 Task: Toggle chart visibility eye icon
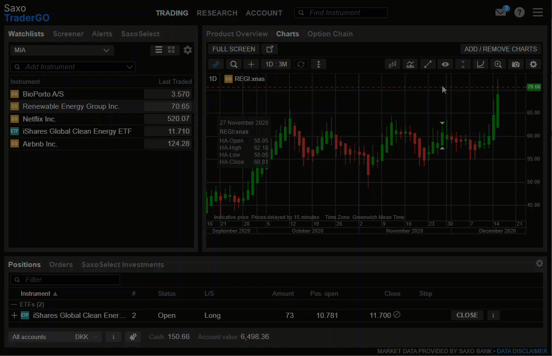(445, 64)
